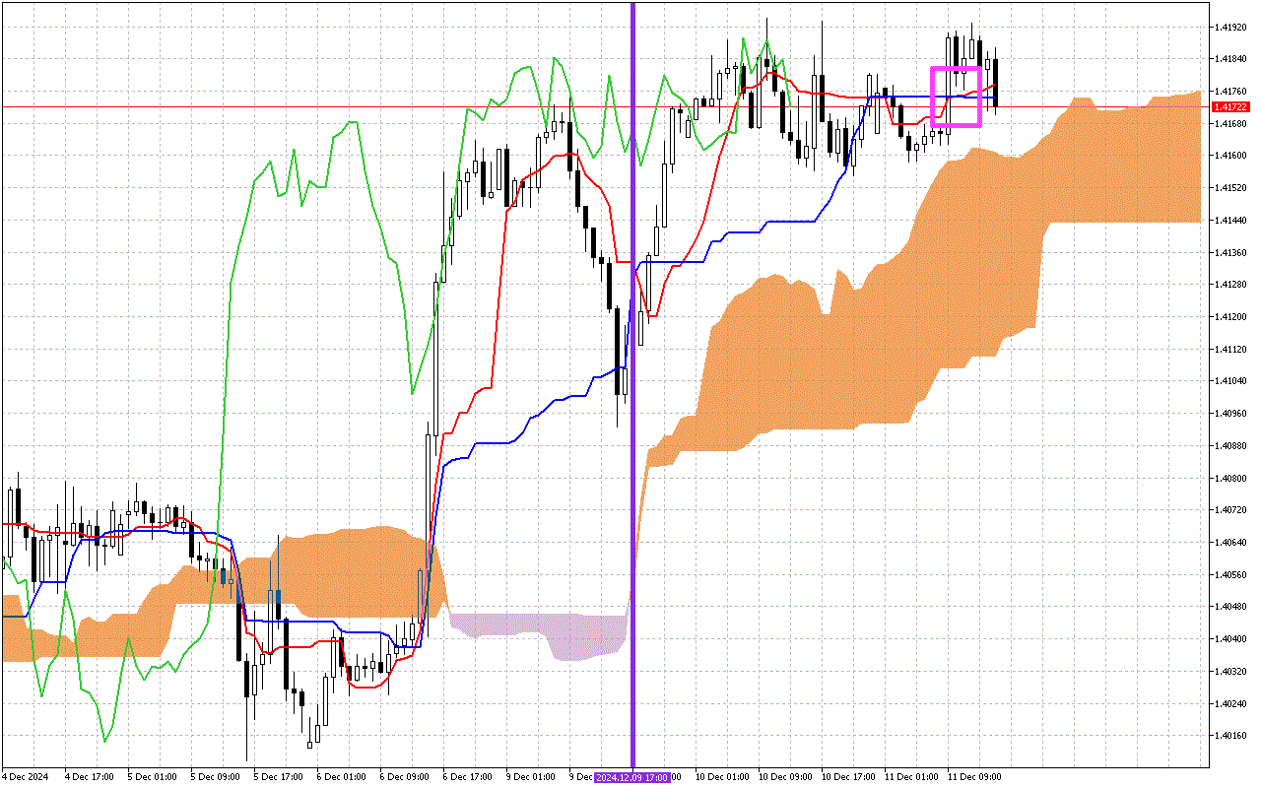This screenshot has width=1261, height=788.
Task: Click the 11 Dec 01:00 time label
Action: point(912,777)
